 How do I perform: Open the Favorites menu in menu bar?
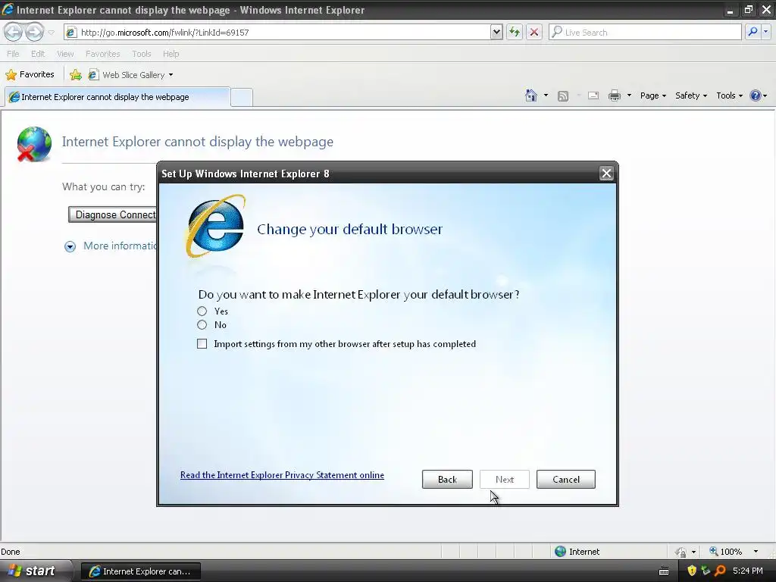pos(102,54)
